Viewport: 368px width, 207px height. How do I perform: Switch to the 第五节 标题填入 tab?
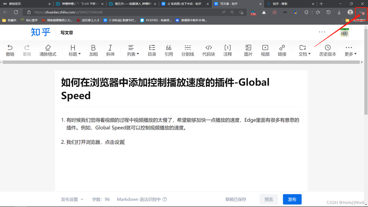tap(133, 4)
